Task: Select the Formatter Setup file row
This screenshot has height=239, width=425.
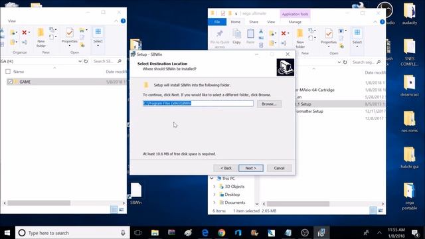Action: [x=340, y=111]
